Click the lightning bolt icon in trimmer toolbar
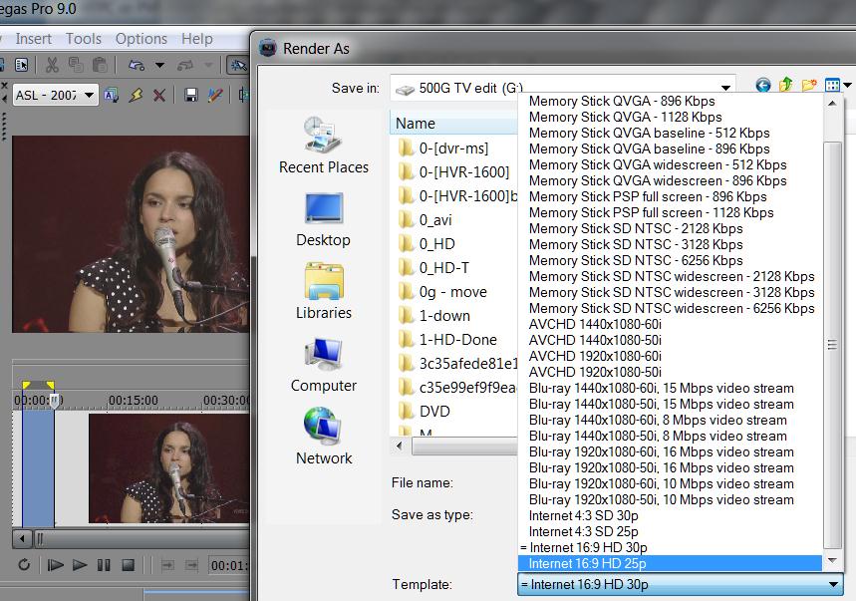The width and height of the screenshot is (856, 601). (136, 96)
